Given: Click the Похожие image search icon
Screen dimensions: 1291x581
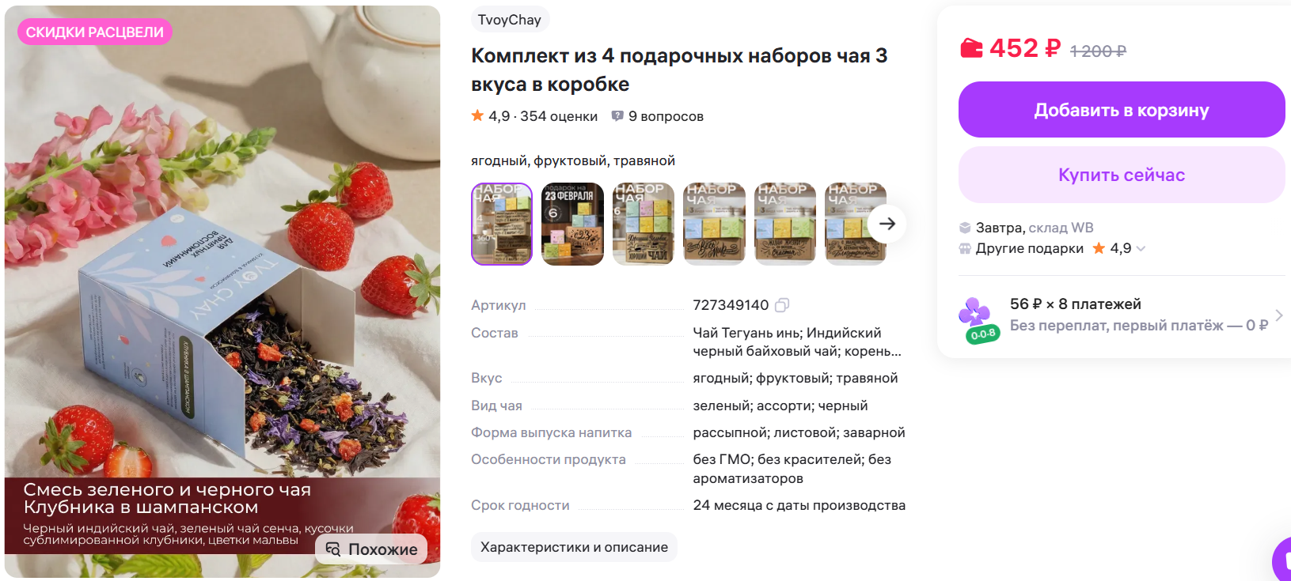Looking at the screenshot, I should tap(333, 549).
